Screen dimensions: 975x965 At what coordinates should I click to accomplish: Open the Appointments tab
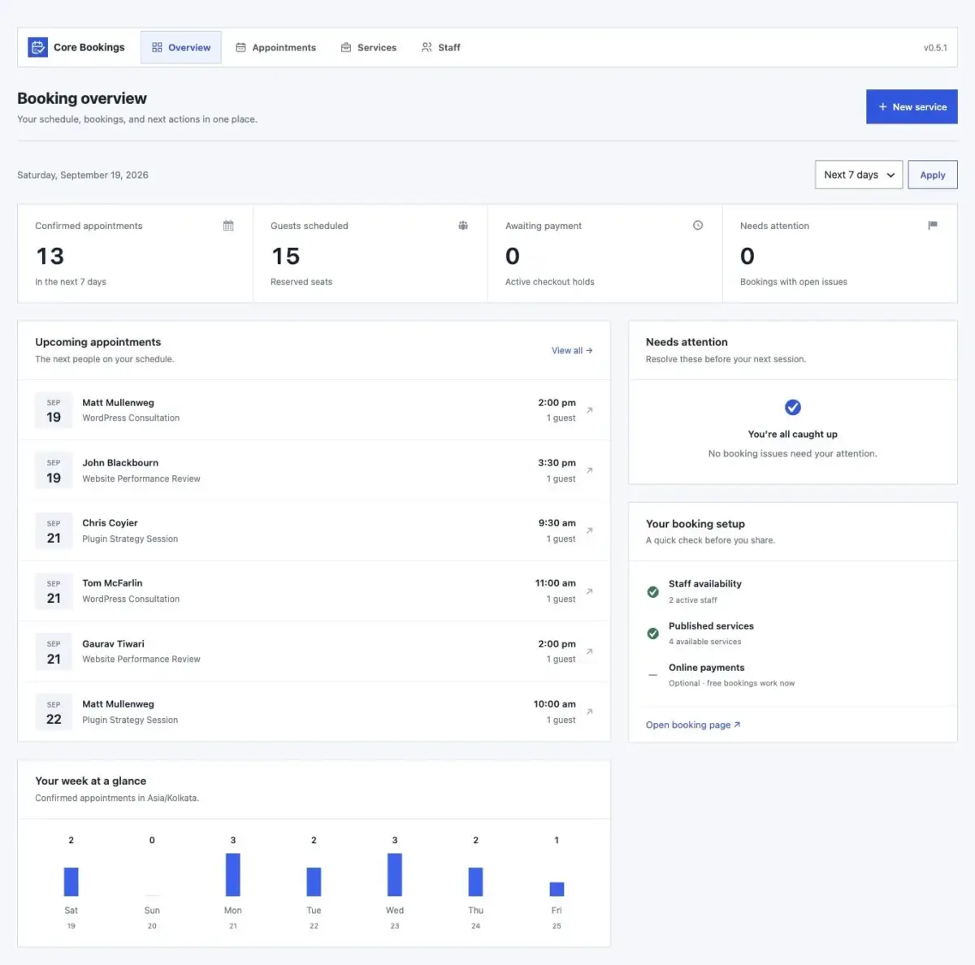click(x=276, y=47)
